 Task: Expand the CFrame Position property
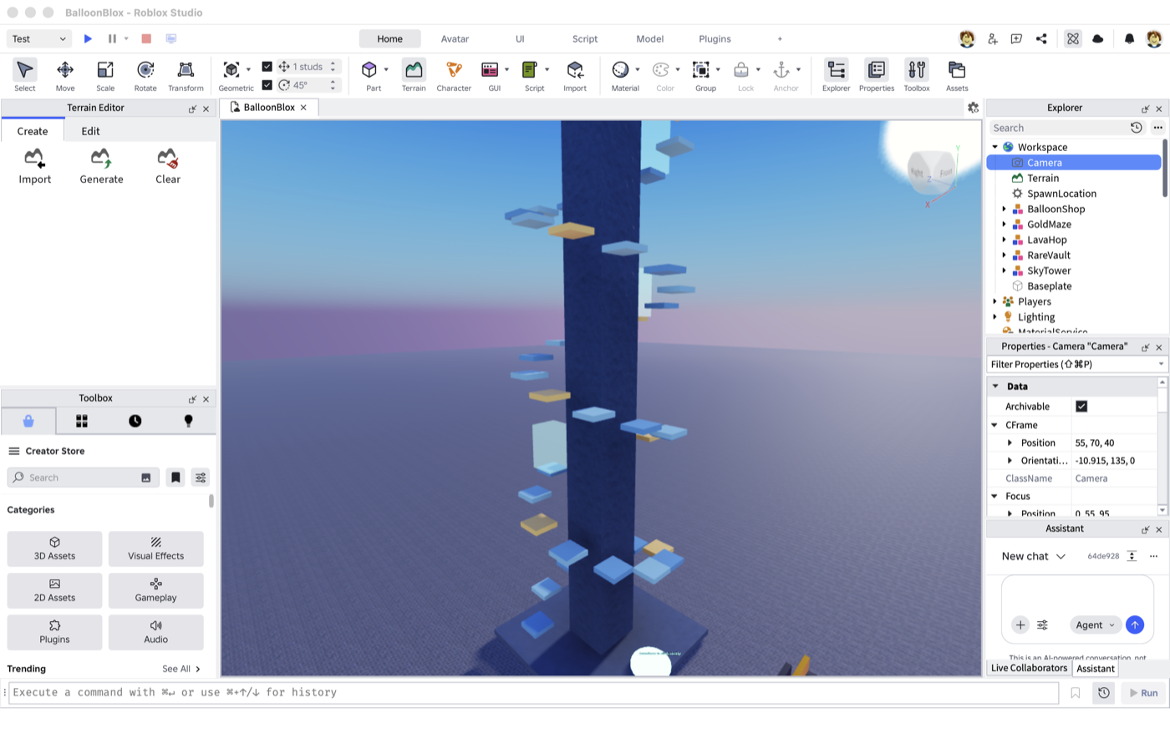(1010, 443)
